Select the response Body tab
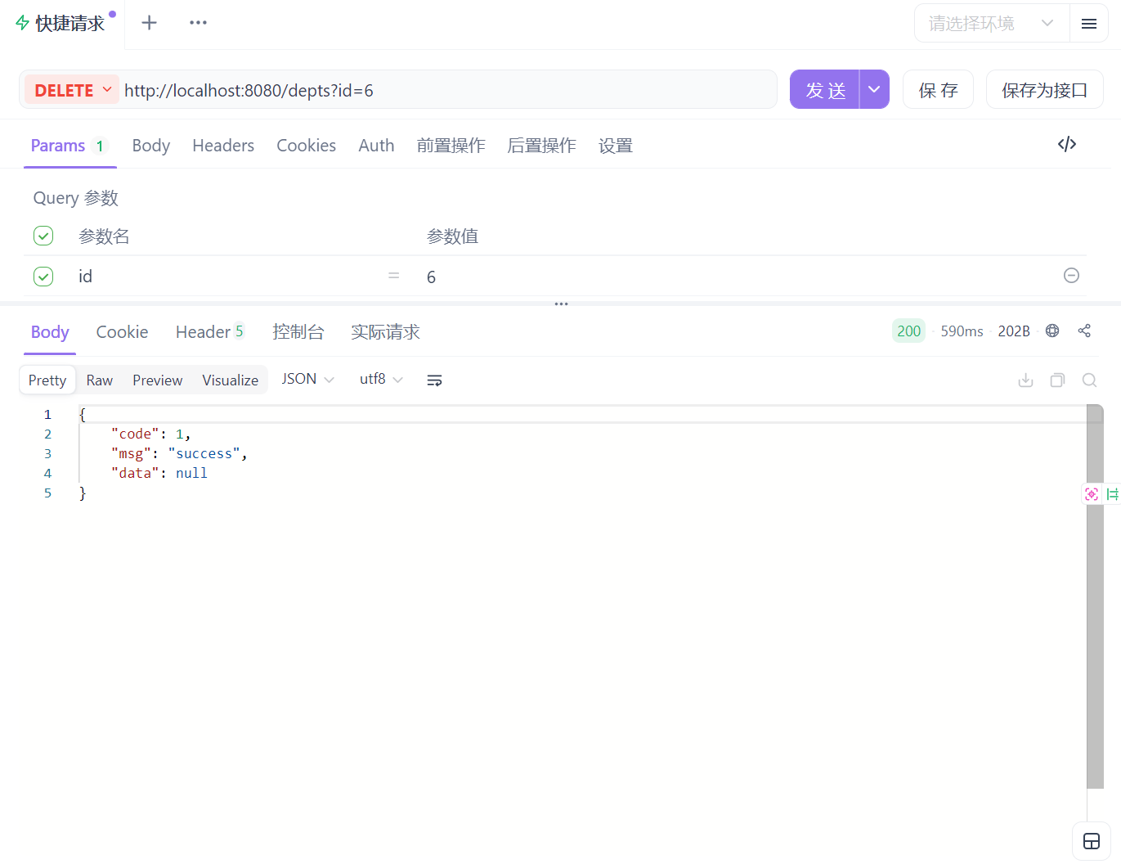 (50, 332)
